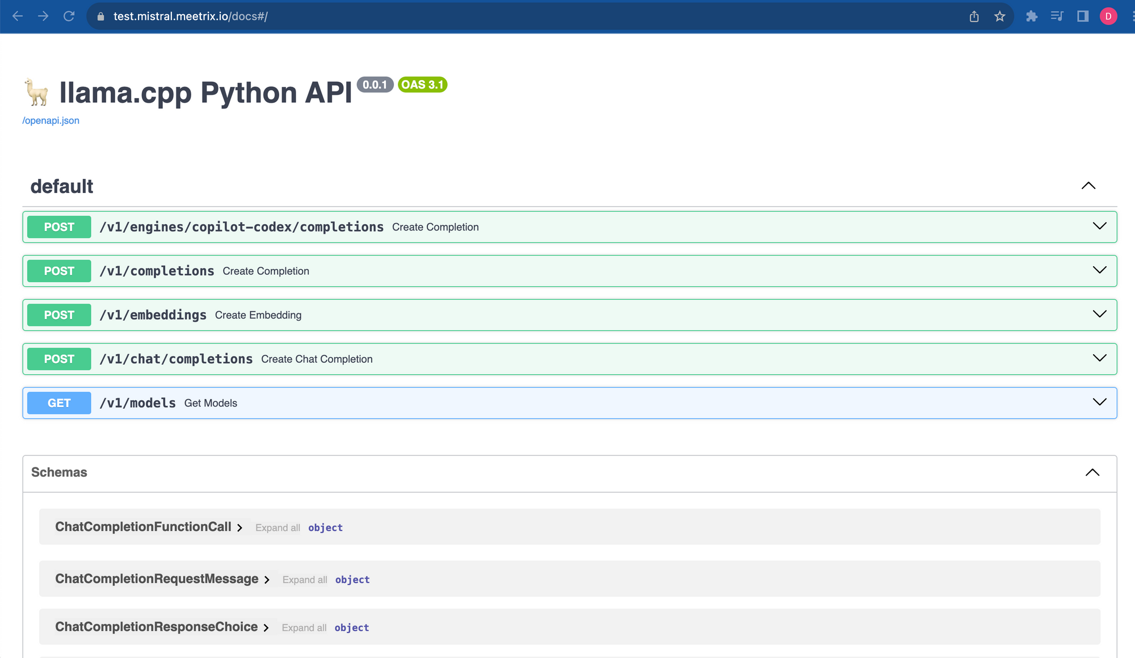Expand the /v1/completions endpoint chevron

point(1100,270)
